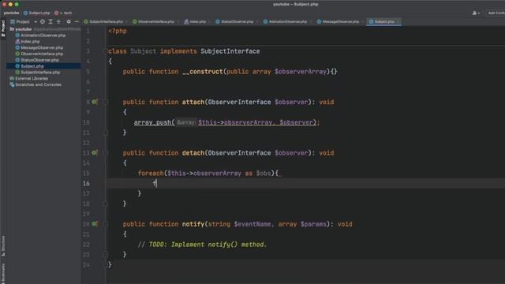Toggle the Project tool window side tab
505x284 pixels.
(3, 28)
